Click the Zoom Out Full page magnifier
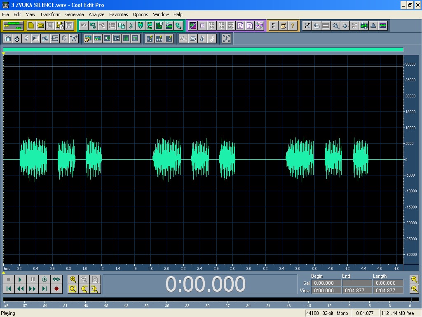422x317 pixels. [x=95, y=279]
